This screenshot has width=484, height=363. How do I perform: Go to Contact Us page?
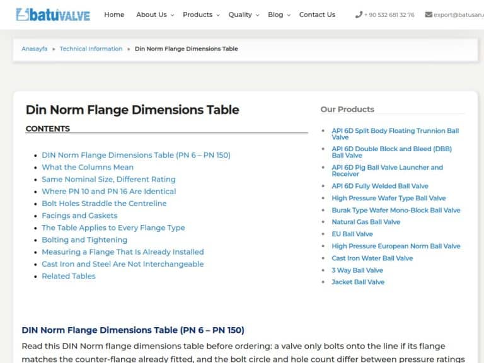coord(317,14)
